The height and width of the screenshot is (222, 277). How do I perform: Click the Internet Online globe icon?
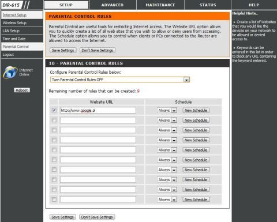pyautogui.click(x=10, y=72)
